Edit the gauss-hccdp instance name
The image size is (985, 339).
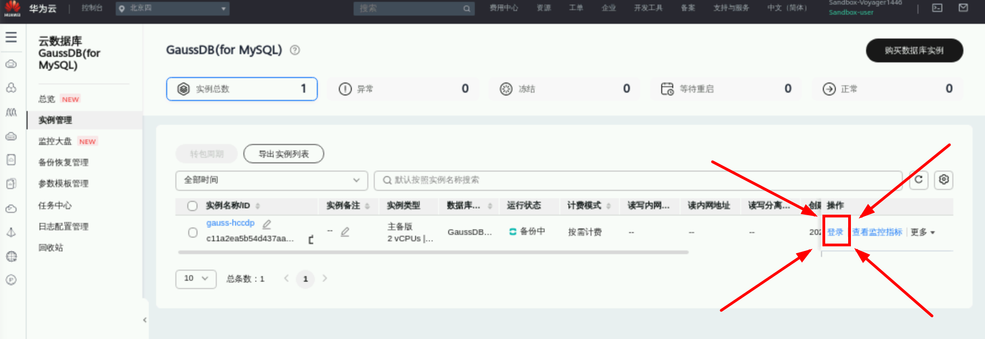pos(266,224)
